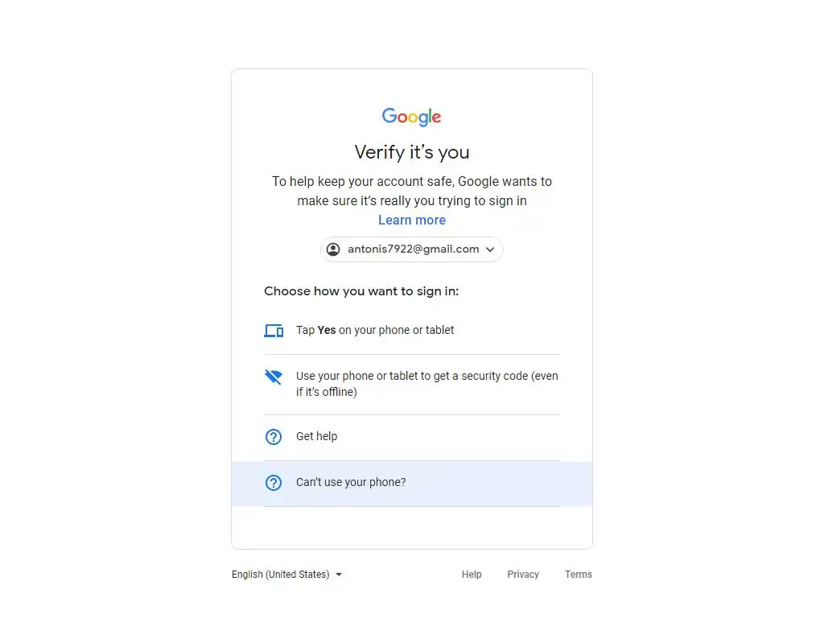Click the question mark icon beside Can't use your phone
This screenshot has width=824, height=618.
(274, 483)
